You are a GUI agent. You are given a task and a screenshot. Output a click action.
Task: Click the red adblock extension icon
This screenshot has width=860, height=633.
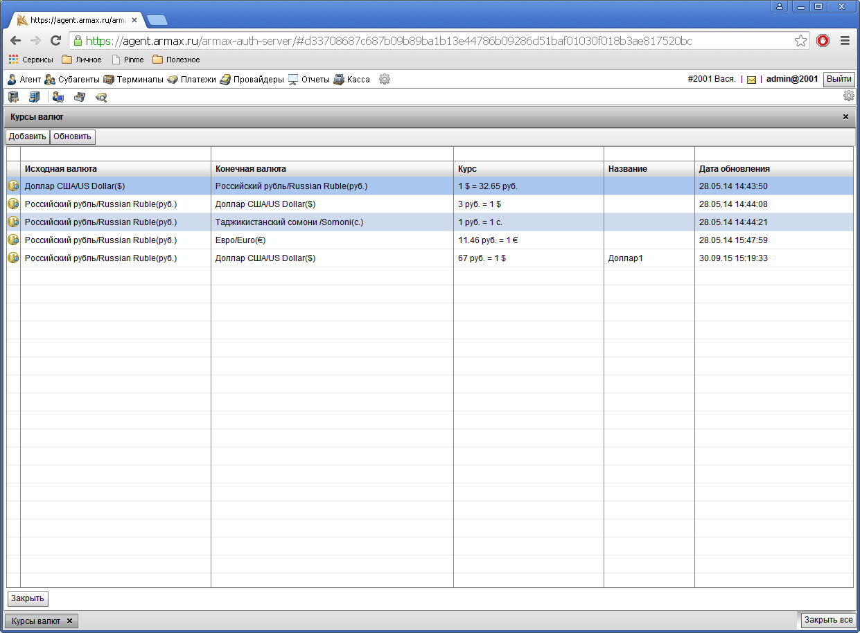click(823, 41)
